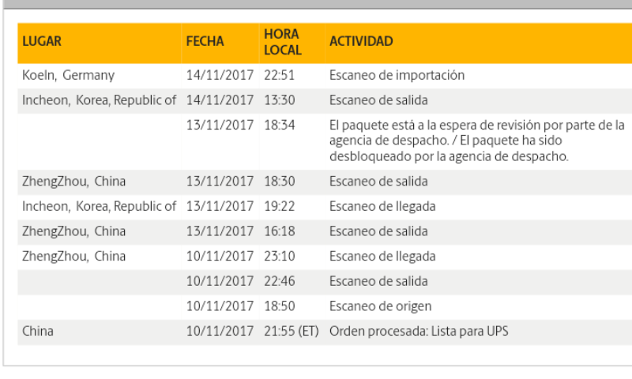
Task: Click the LUGAR column header
Action: [x=42, y=42]
